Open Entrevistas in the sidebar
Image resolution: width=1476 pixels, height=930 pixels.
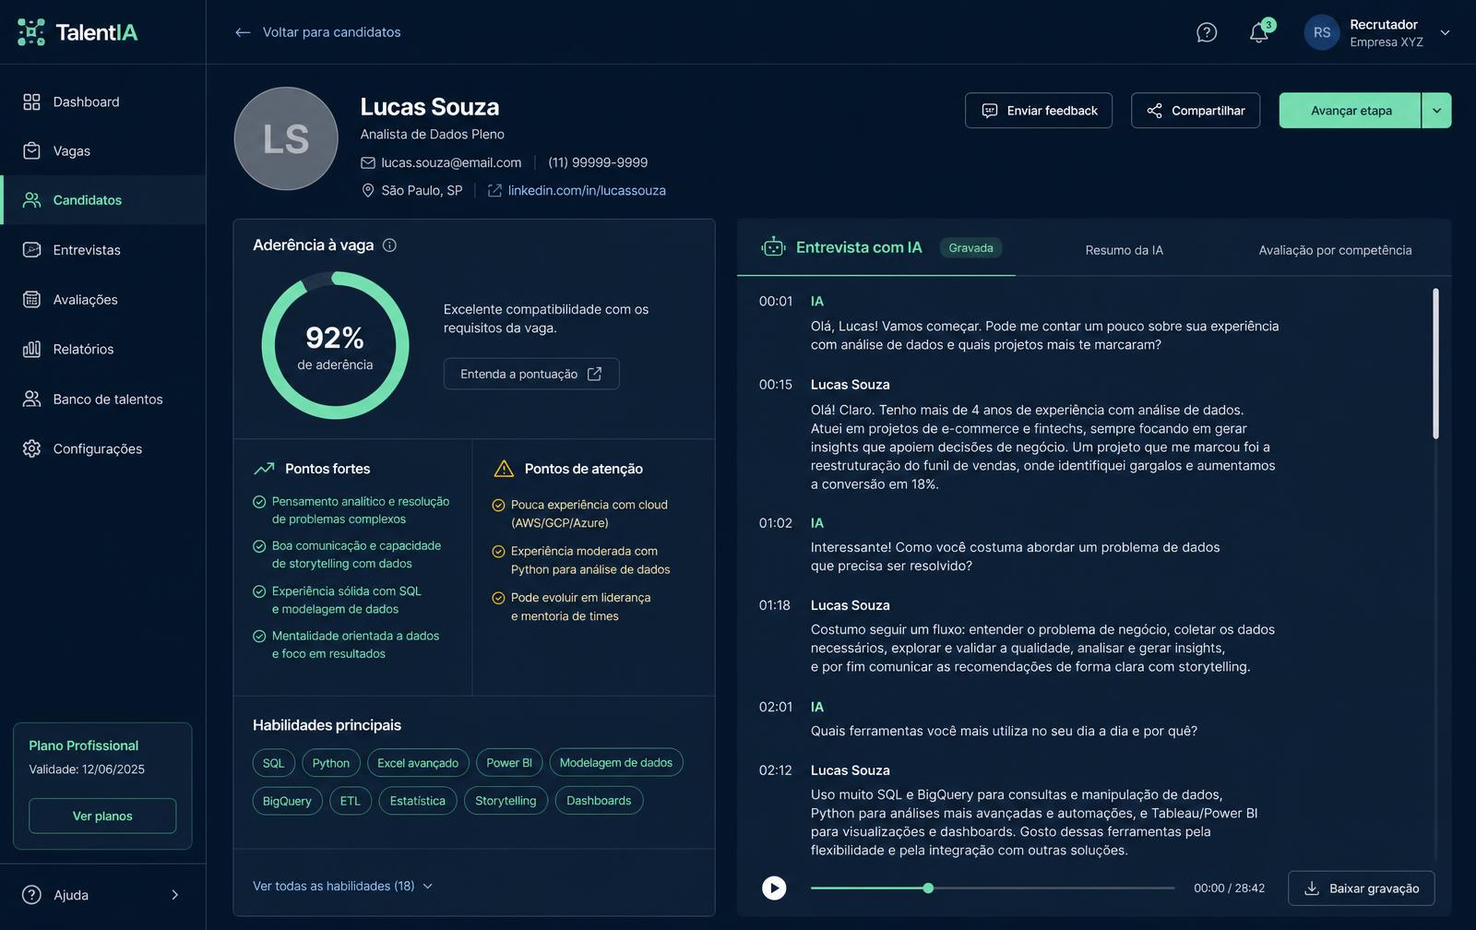(x=103, y=250)
